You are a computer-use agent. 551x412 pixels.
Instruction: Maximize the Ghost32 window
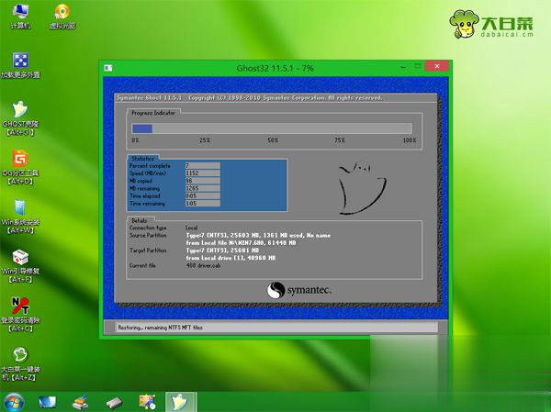[x=418, y=66]
